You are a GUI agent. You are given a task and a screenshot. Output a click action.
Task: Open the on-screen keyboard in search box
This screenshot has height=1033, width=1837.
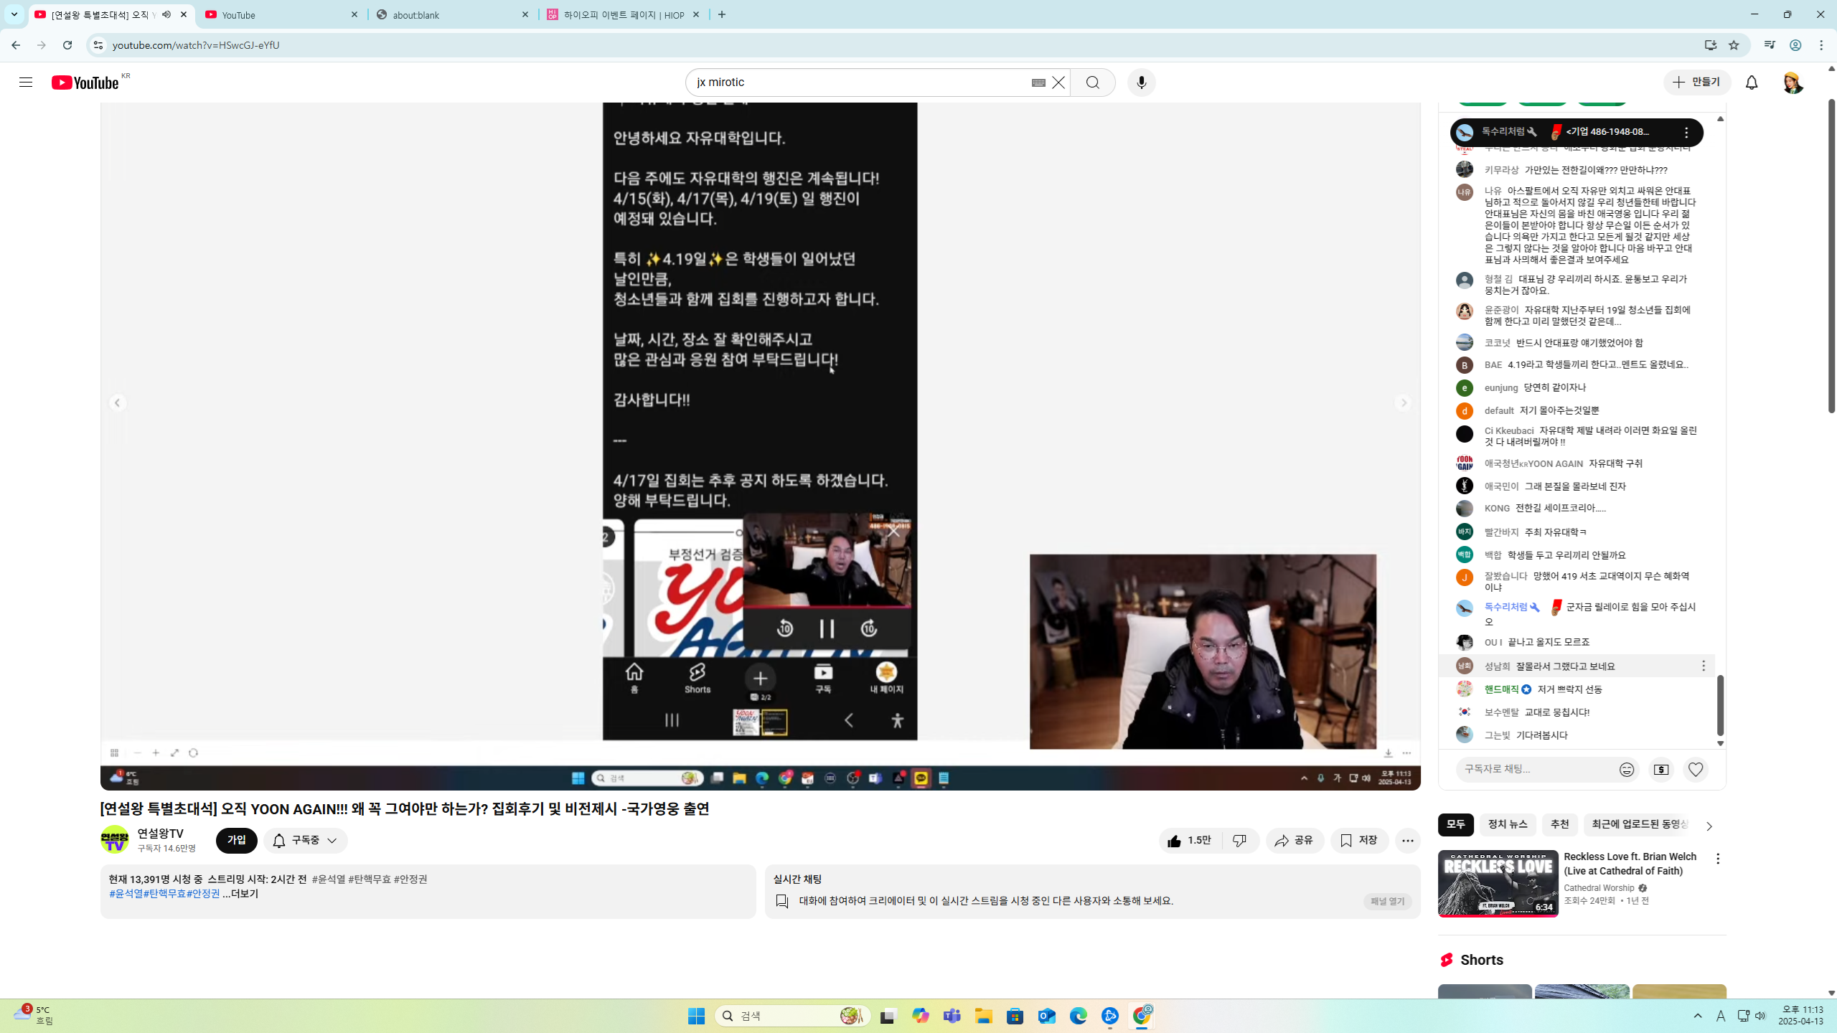[x=1038, y=82]
